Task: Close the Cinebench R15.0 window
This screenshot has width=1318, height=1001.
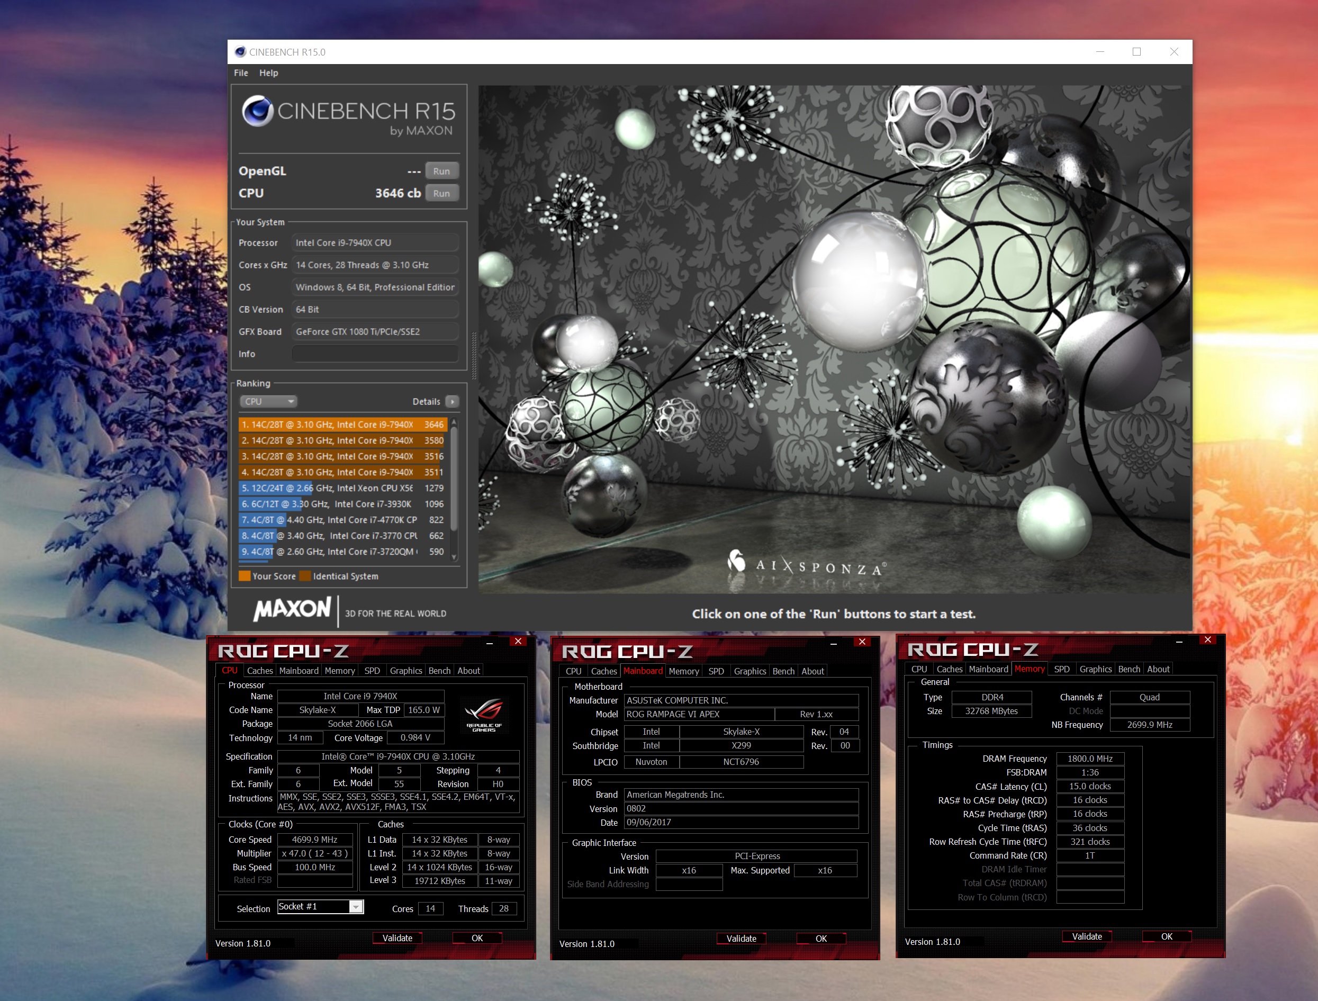Action: point(1173,52)
